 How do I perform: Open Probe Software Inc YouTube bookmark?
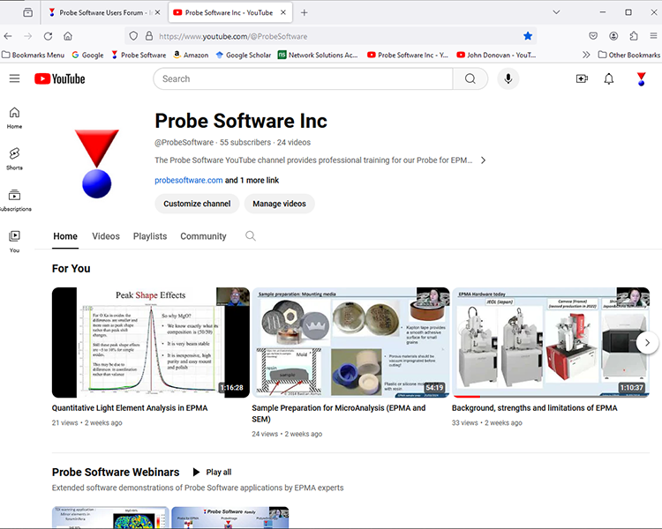pyautogui.click(x=408, y=55)
